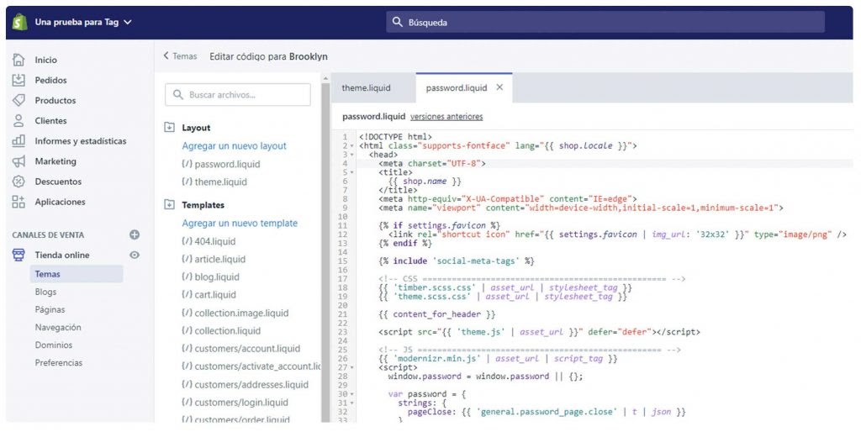This screenshot has width=861, height=432.
Task: Open Navegación under Tienda online
Action: coord(58,327)
